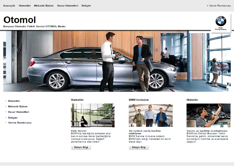Image resolution: width=234 pixels, height=166 pixels.
Task: Click the BMW Inclusive section heading
Action: pos(139,100)
